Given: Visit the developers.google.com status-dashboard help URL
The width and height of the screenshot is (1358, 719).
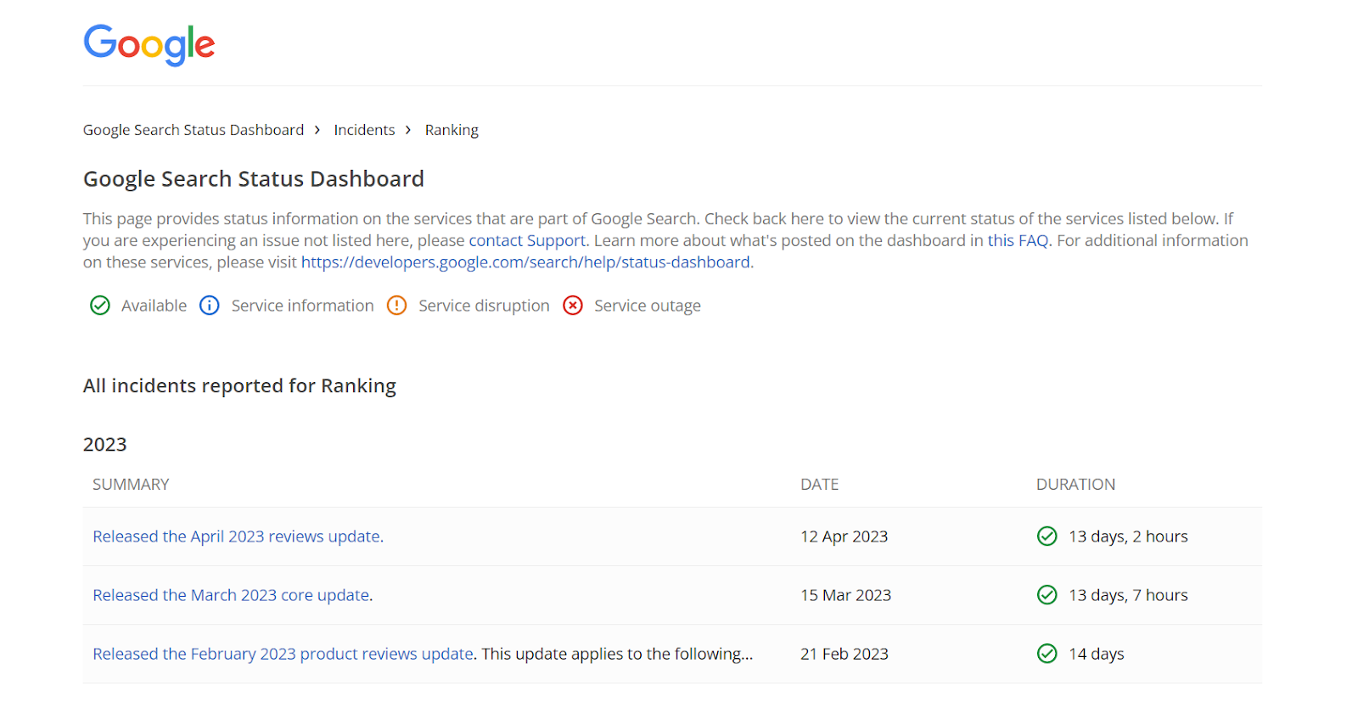Looking at the screenshot, I should (x=525, y=262).
